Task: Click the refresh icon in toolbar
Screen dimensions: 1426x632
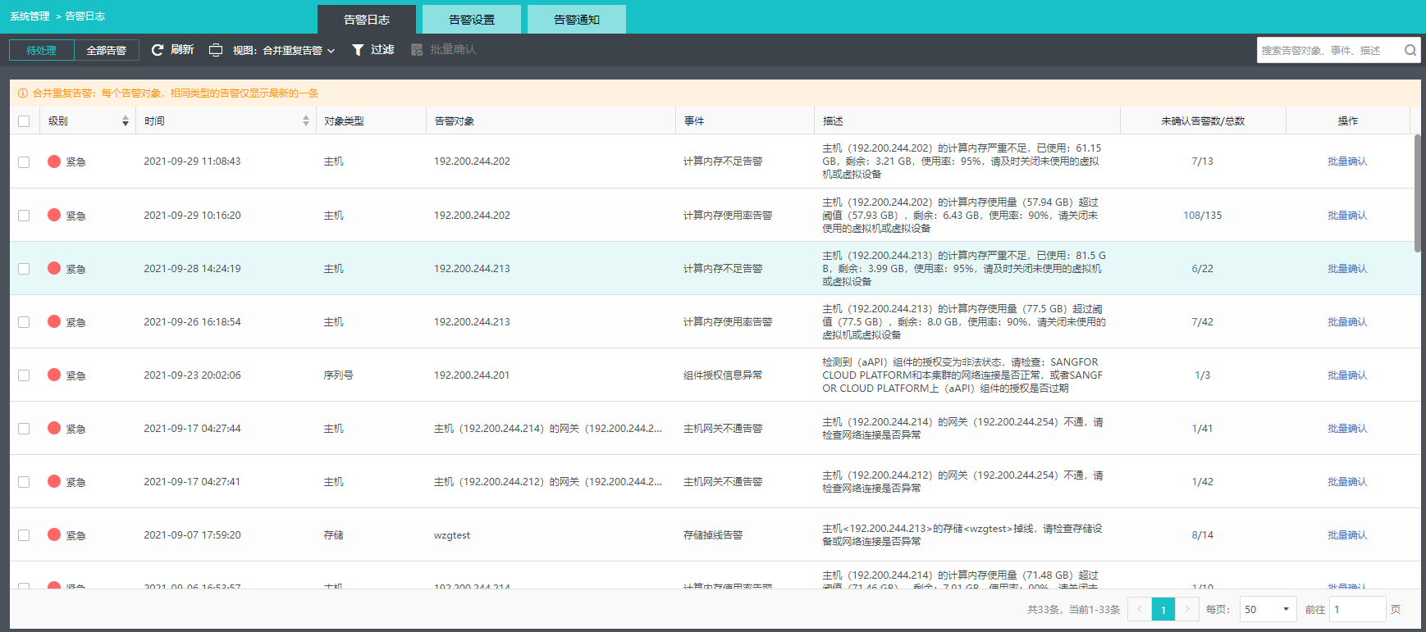Action: point(158,50)
